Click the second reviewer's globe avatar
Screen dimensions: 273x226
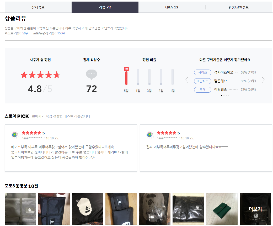click(150, 135)
